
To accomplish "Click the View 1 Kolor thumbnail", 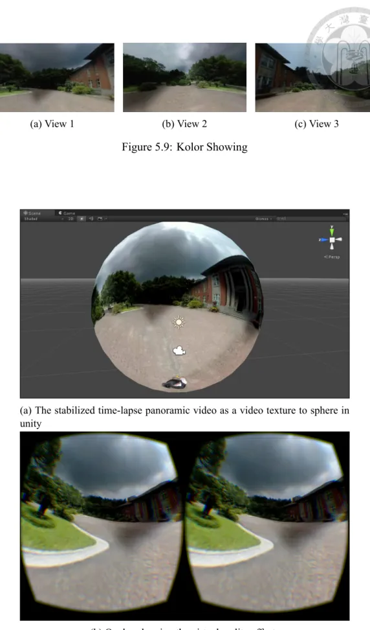I will tap(57, 77).
